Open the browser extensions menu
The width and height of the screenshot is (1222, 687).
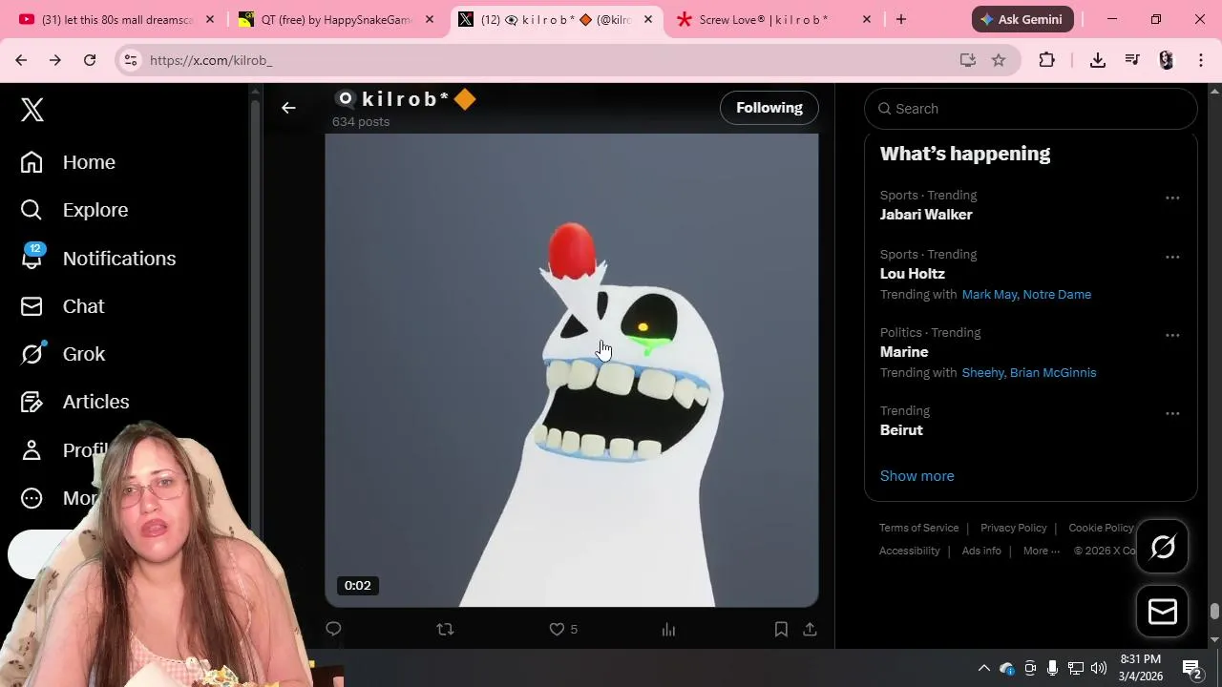(x=1047, y=60)
